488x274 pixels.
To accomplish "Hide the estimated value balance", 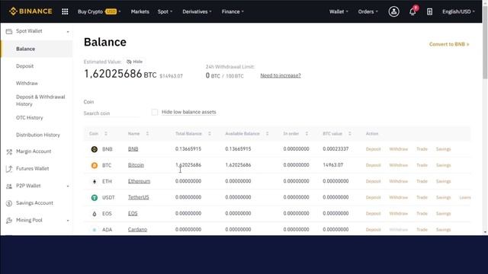I will [134, 62].
